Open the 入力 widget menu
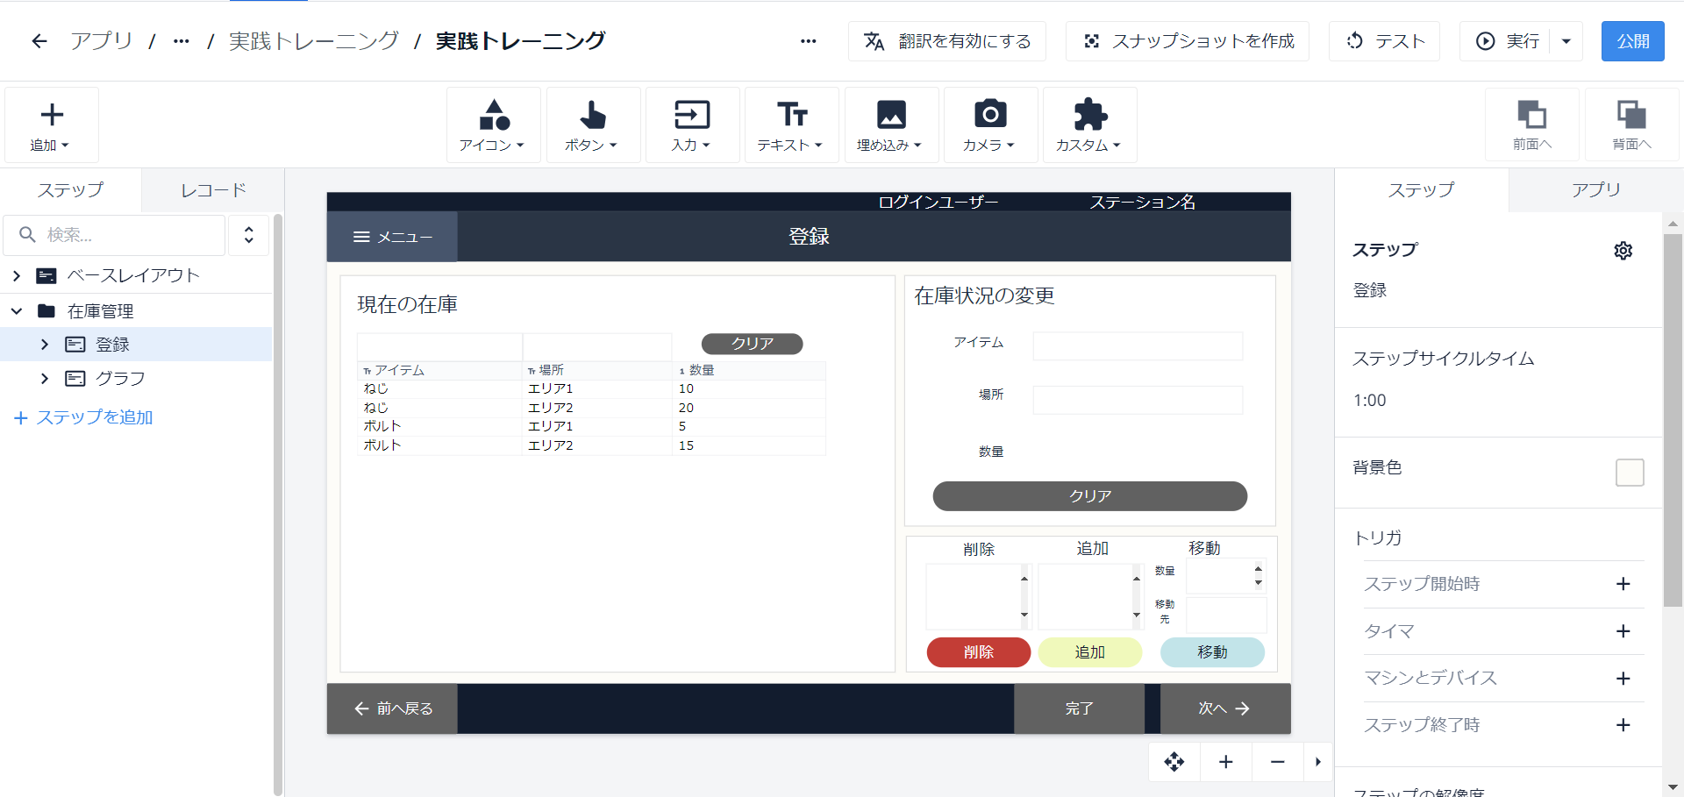 tap(692, 125)
